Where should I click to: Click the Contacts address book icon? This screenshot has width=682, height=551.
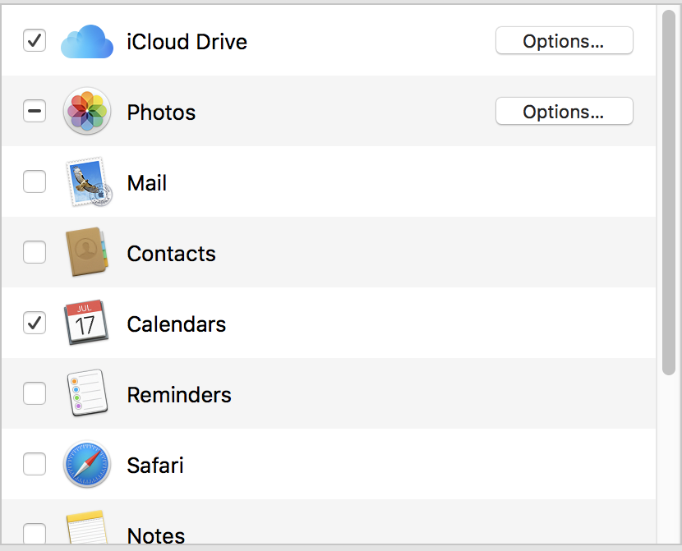86,252
